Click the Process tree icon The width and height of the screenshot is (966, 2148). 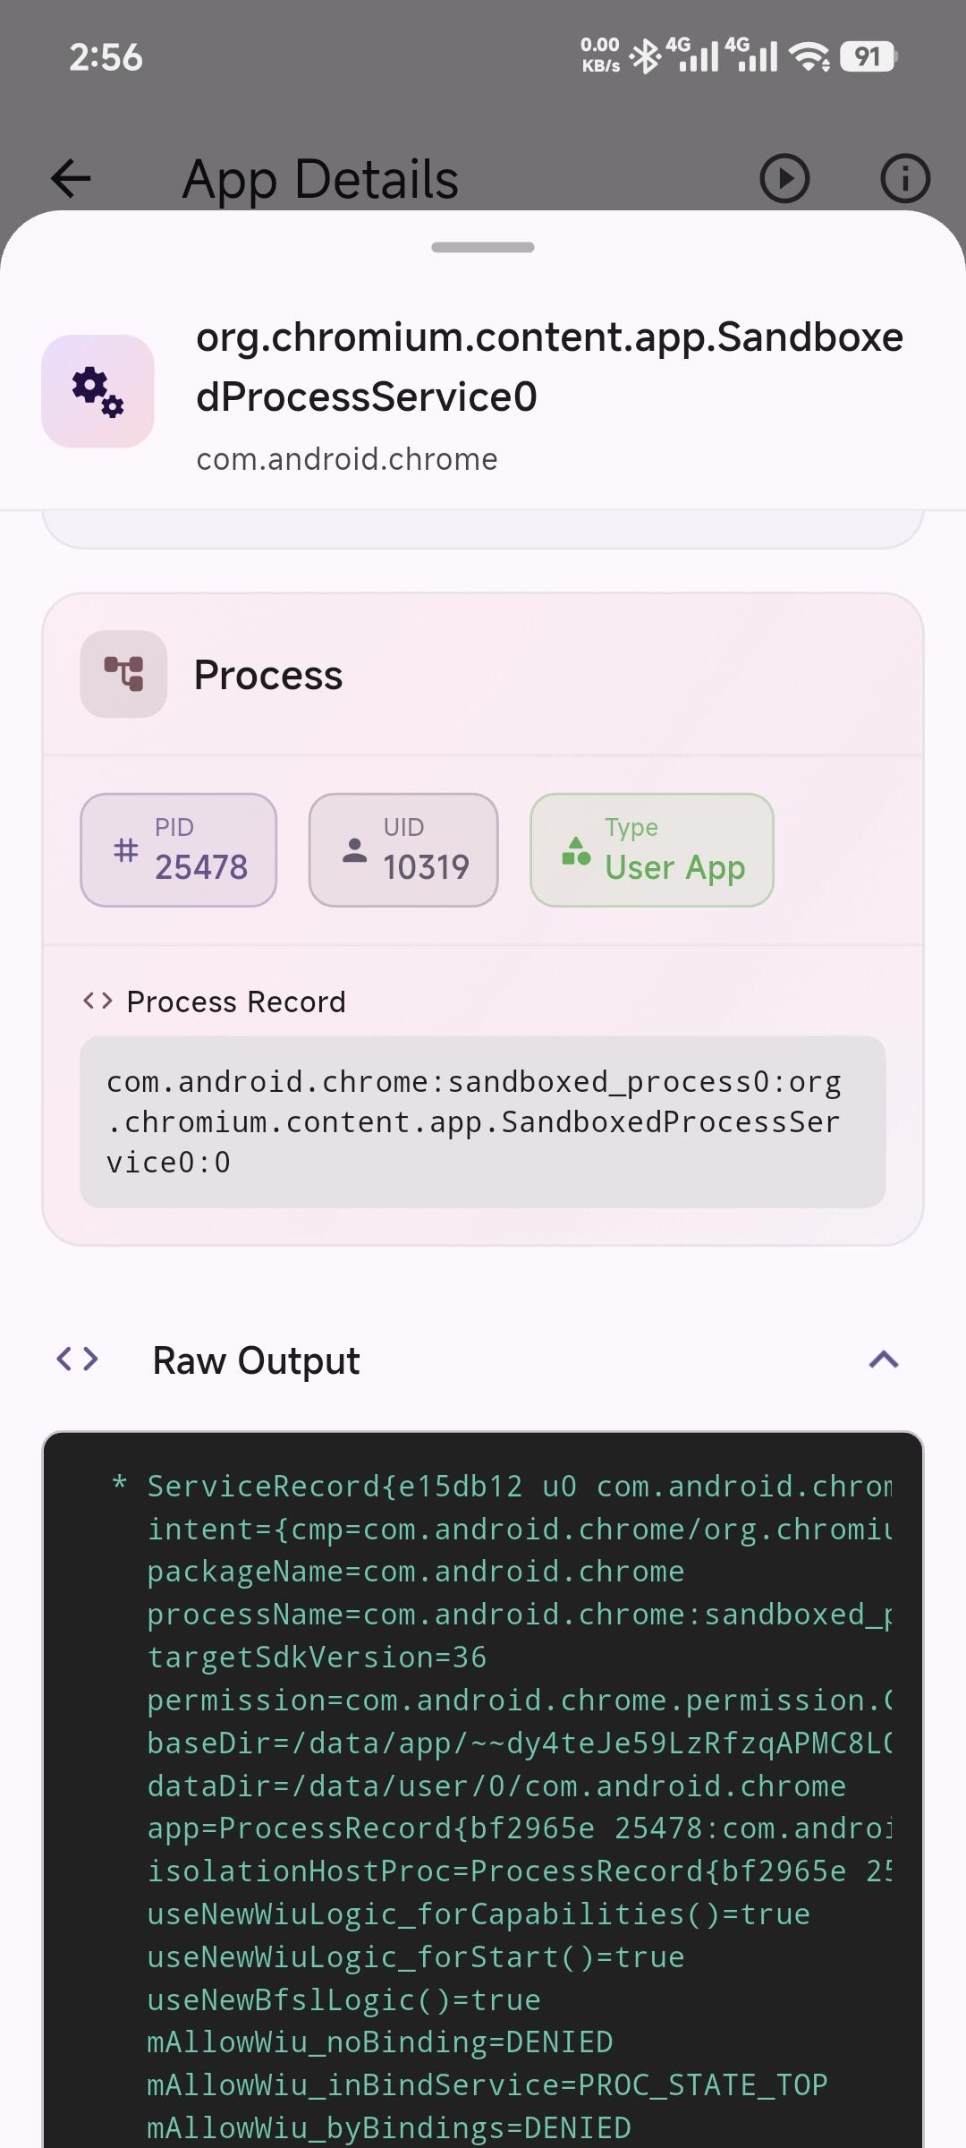click(123, 674)
